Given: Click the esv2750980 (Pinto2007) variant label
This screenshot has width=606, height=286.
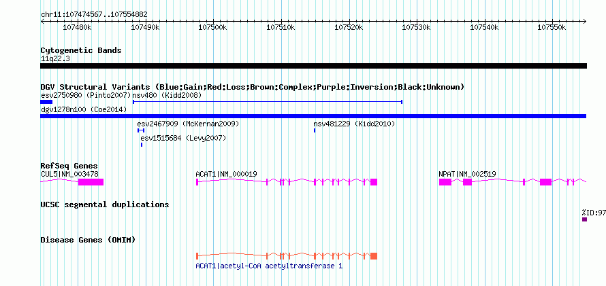Looking at the screenshot, I should pos(86,95).
